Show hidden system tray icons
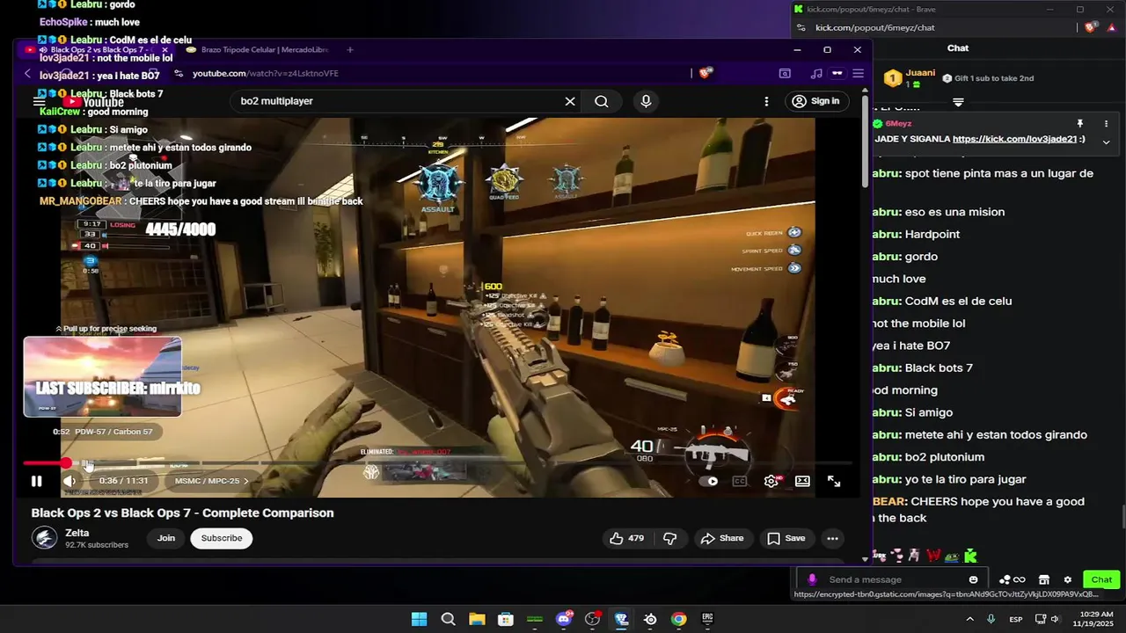The width and height of the screenshot is (1126, 633). (970, 619)
